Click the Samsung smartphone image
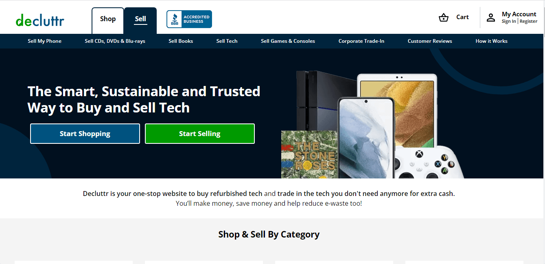 pyautogui.click(x=366, y=138)
